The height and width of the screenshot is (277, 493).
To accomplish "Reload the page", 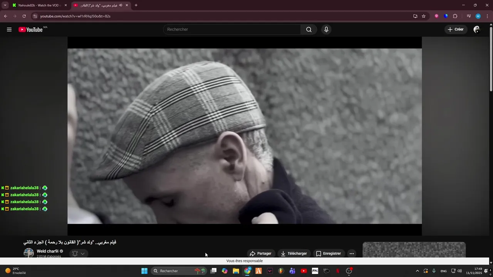I will pos(24,16).
